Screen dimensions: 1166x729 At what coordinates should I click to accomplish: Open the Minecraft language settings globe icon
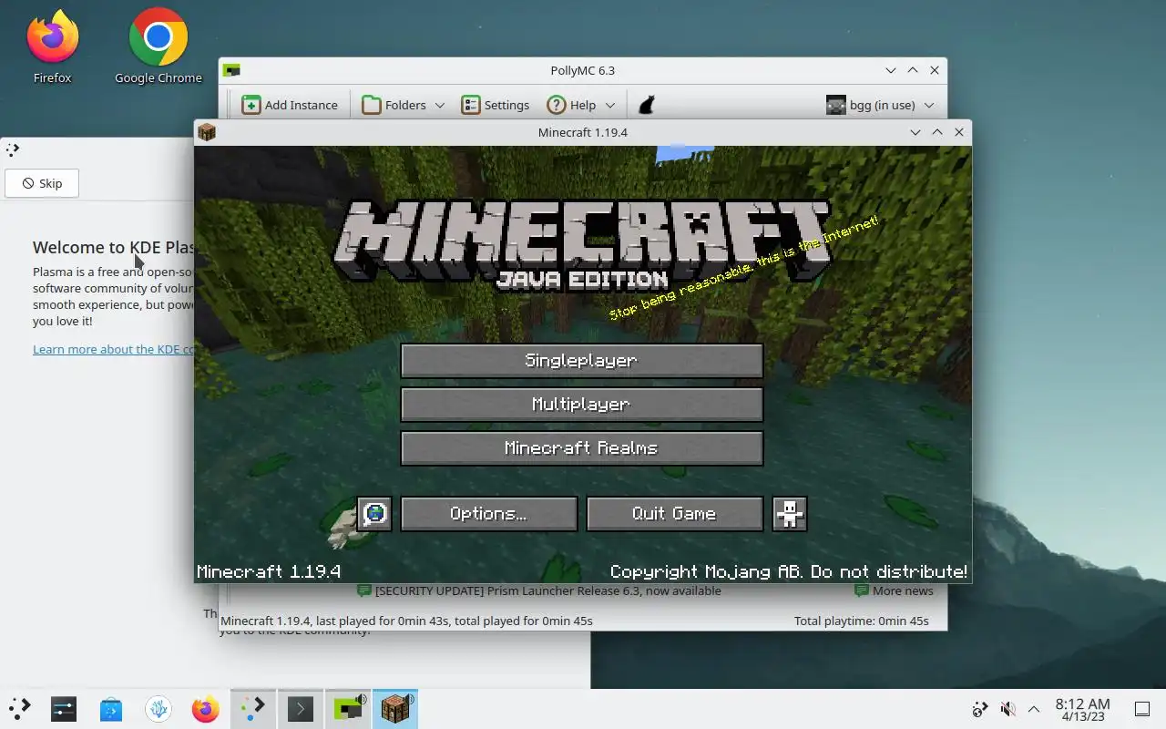point(374,514)
